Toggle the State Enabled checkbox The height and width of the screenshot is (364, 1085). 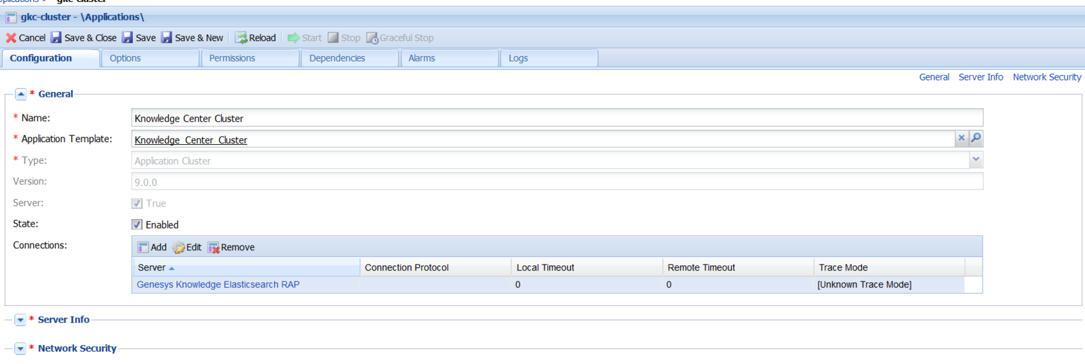point(137,225)
